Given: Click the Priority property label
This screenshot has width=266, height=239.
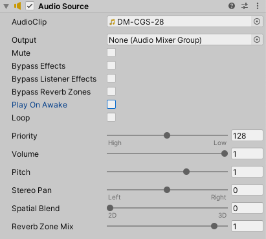Looking at the screenshot, I should [x=25, y=136].
